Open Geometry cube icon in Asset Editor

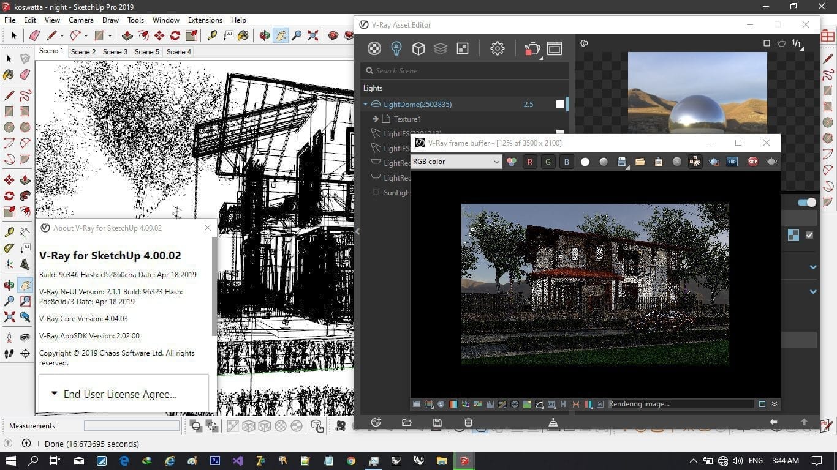pyautogui.click(x=418, y=48)
